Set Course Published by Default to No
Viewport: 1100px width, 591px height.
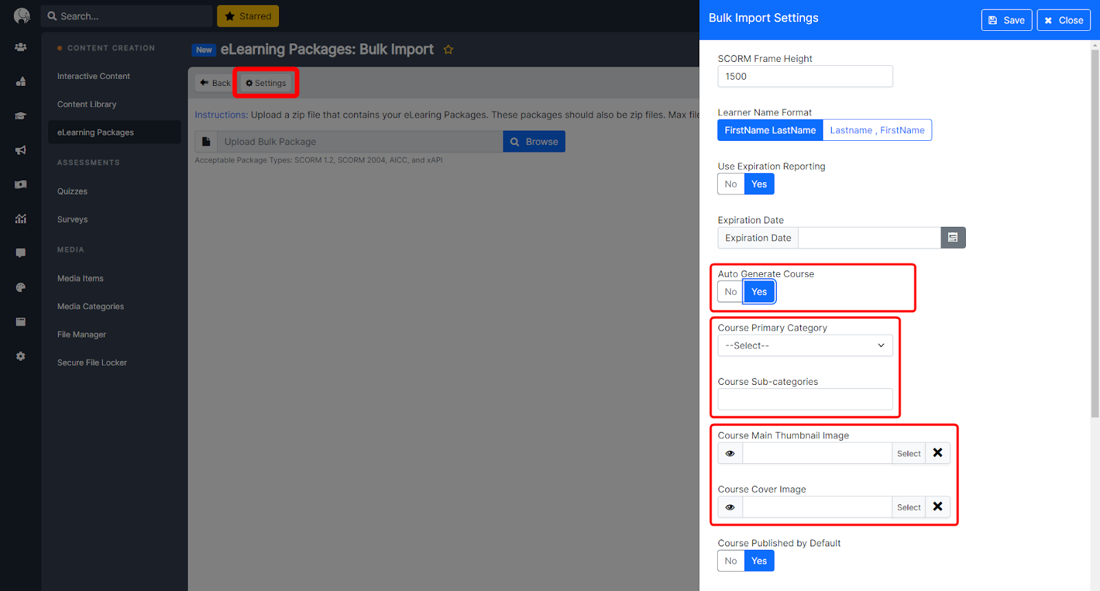(731, 561)
